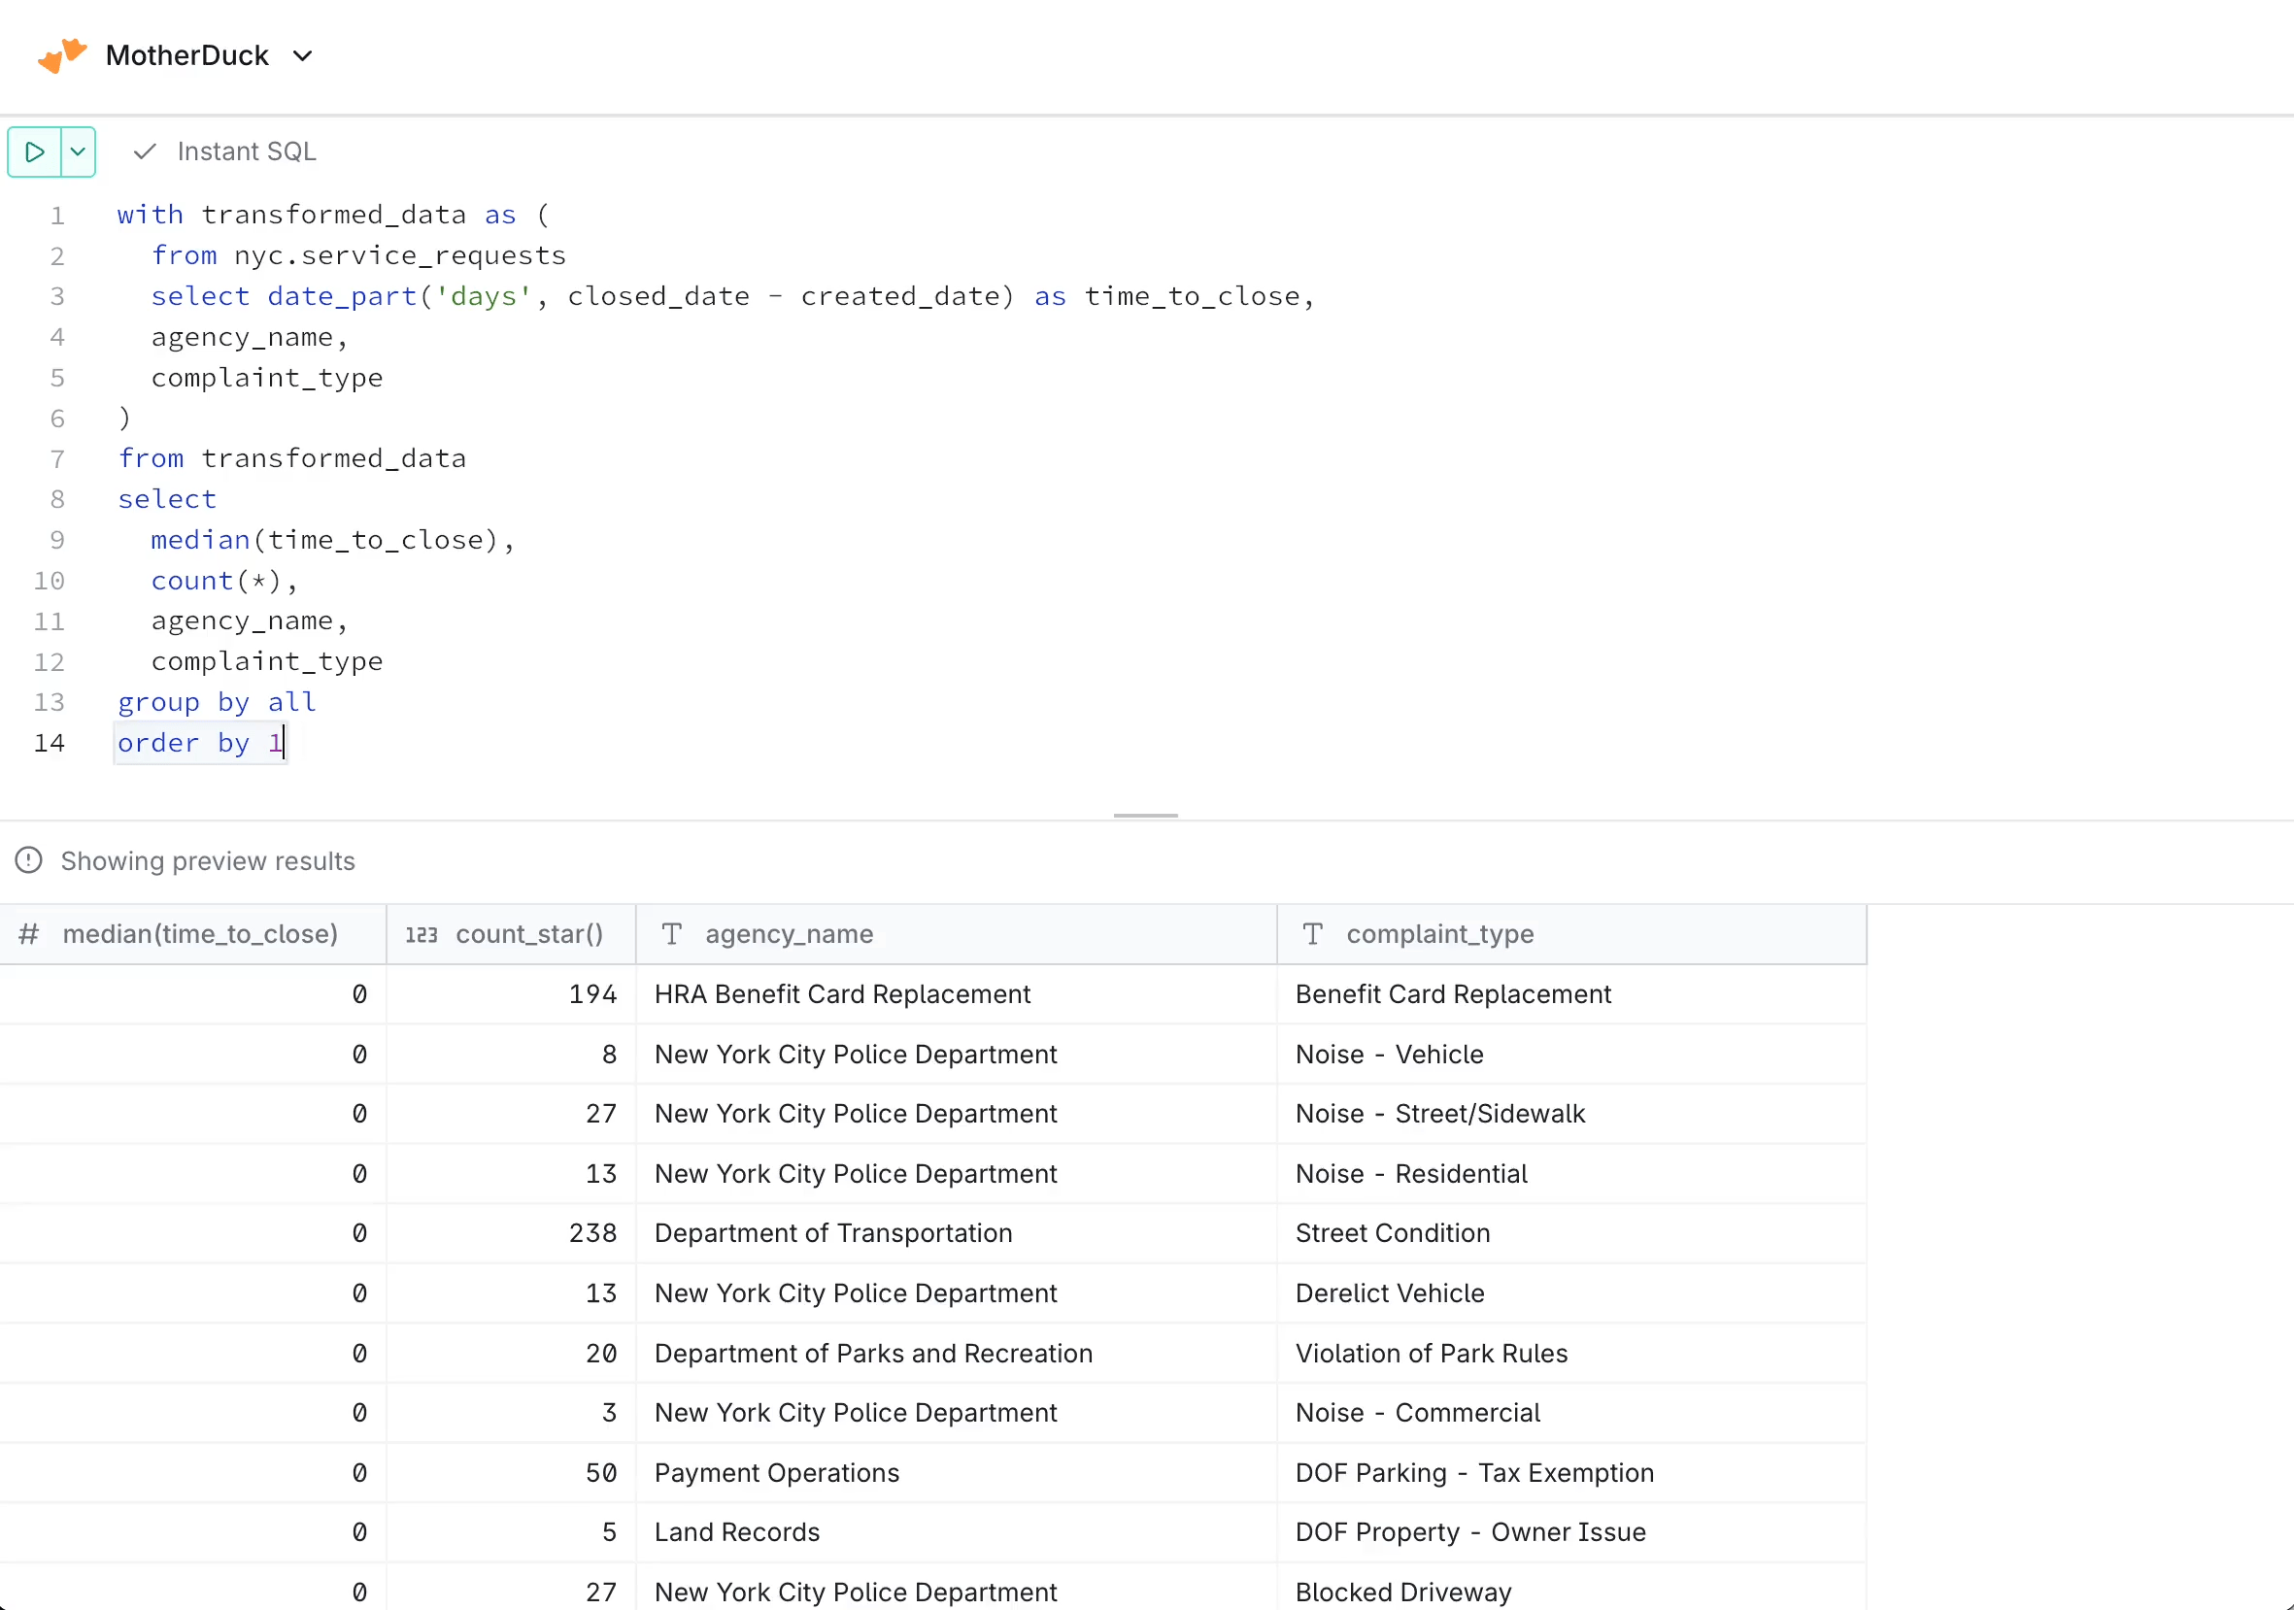This screenshot has height=1610, width=2294.
Task: Expand the MotherDuck menu chevron
Action: [x=303, y=56]
